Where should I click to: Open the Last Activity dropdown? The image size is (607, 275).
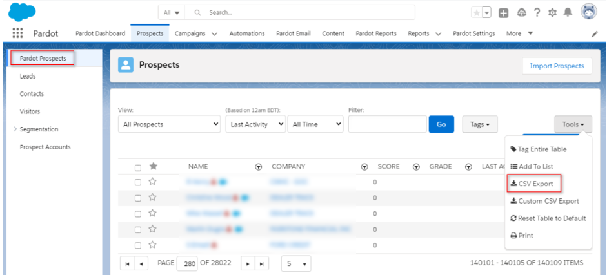coord(255,124)
